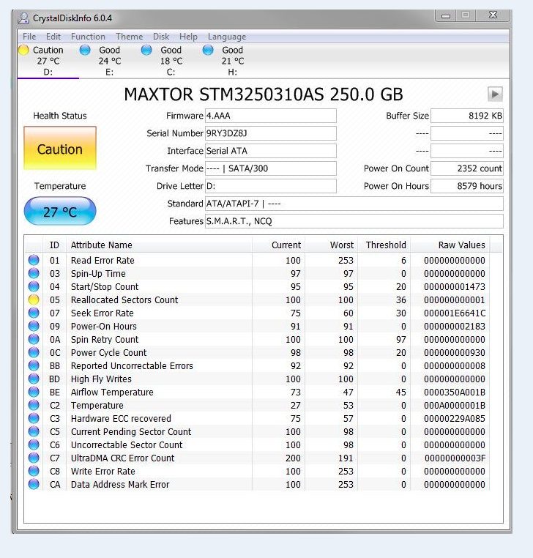
Task: Select the Reallocated Sectors Count attribute name
Action: coord(124,300)
